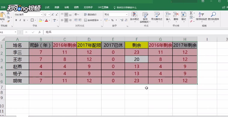The image size is (228, 117).
Task: Open the 文件 File tab
Action: [3, 7]
